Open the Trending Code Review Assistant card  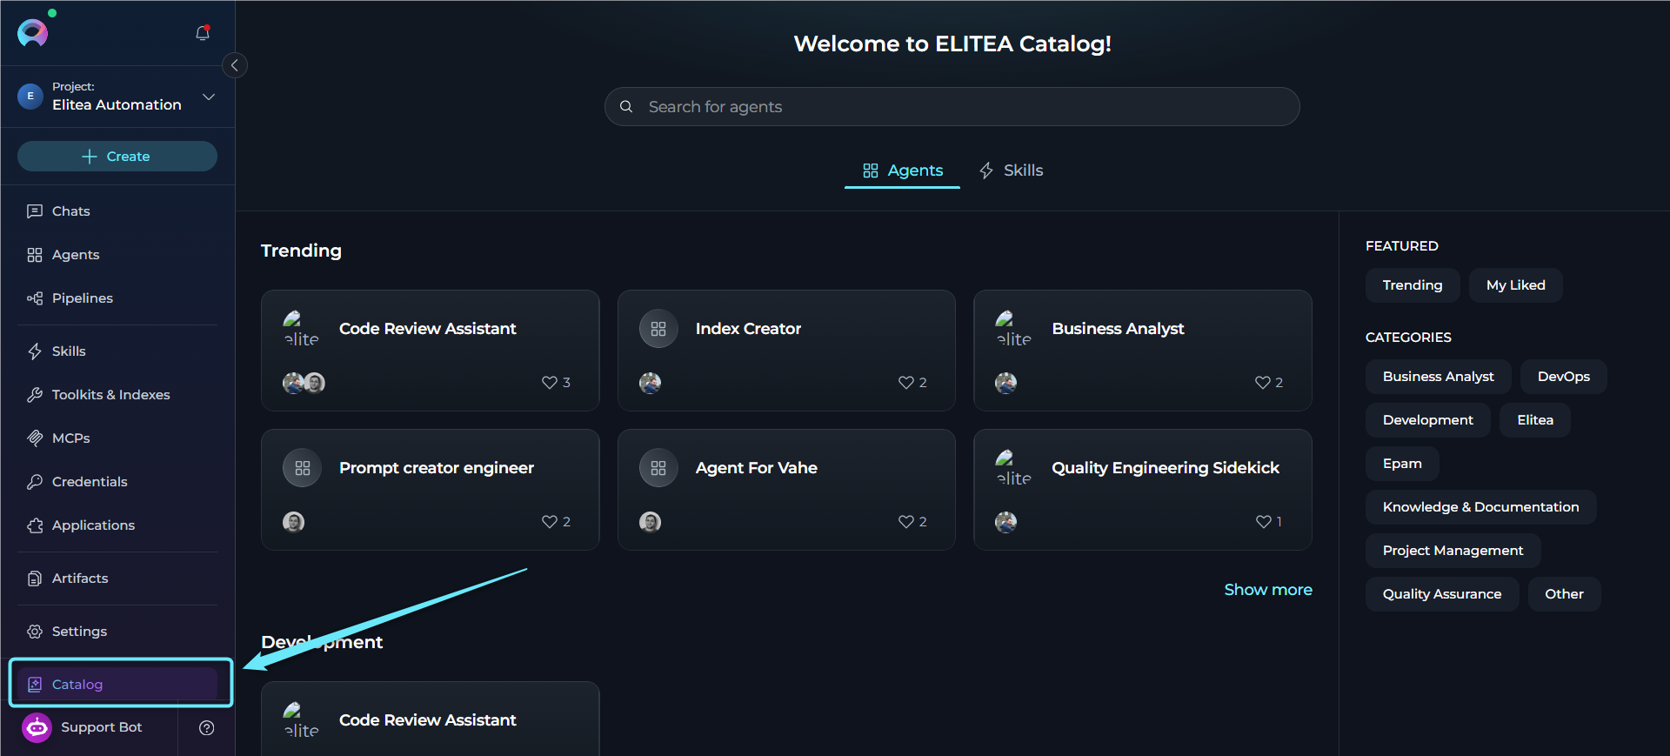pyautogui.click(x=431, y=351)
